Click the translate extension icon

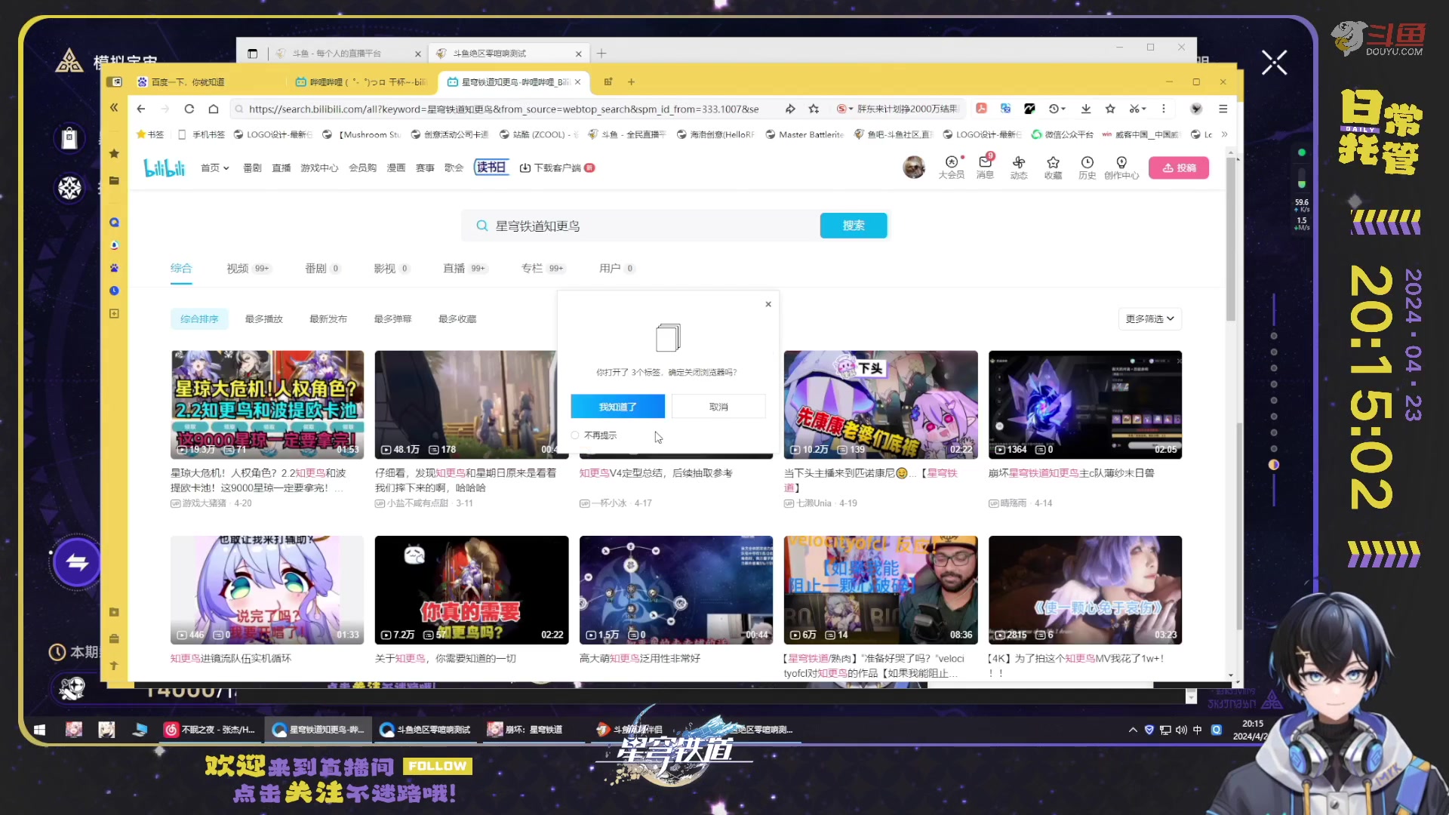(x=1005, y=109)
